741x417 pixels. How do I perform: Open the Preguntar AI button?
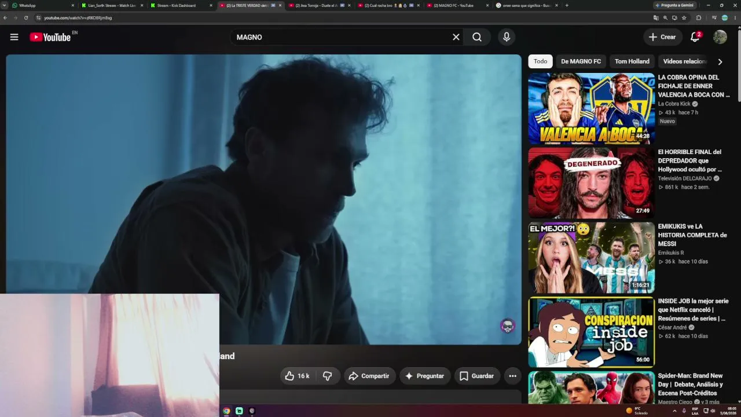[x=424, y=376]
